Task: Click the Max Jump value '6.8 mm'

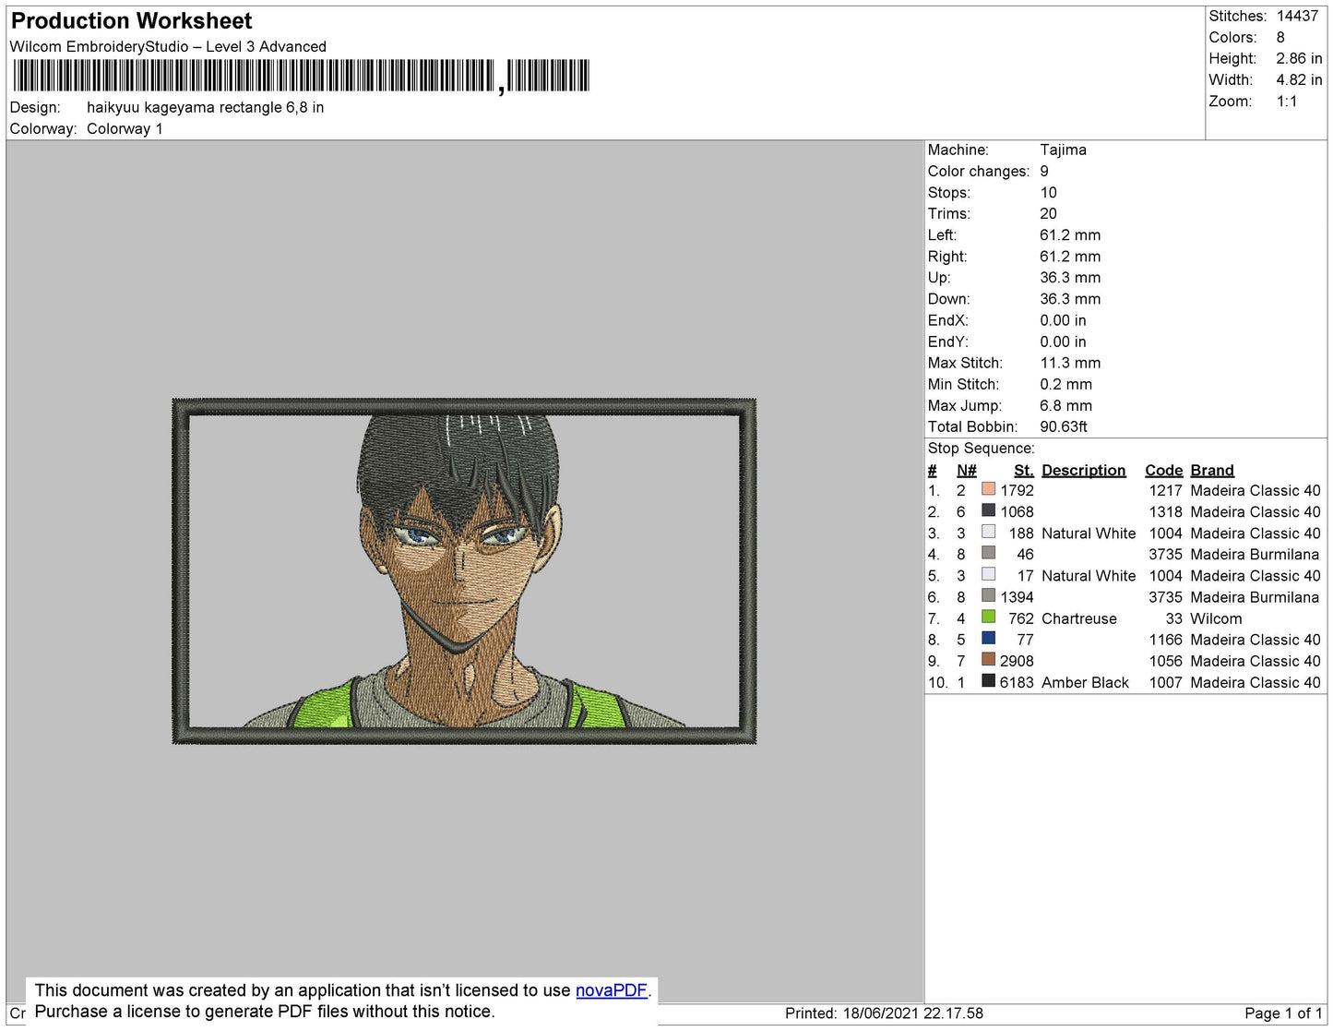Action: 1065,405
